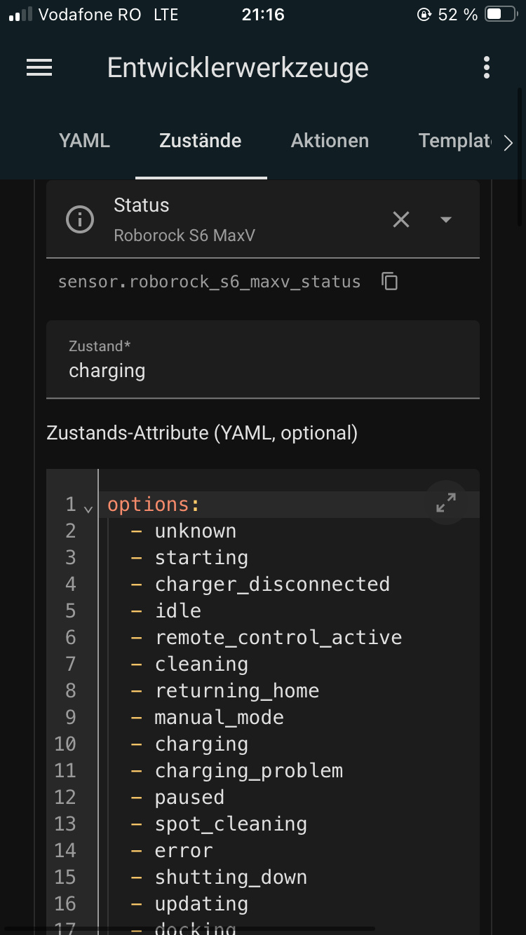The width and height of the screenshot is (526, 935).
Task: Expand the entity picker dropdown arrow
Action: point(445,220)
